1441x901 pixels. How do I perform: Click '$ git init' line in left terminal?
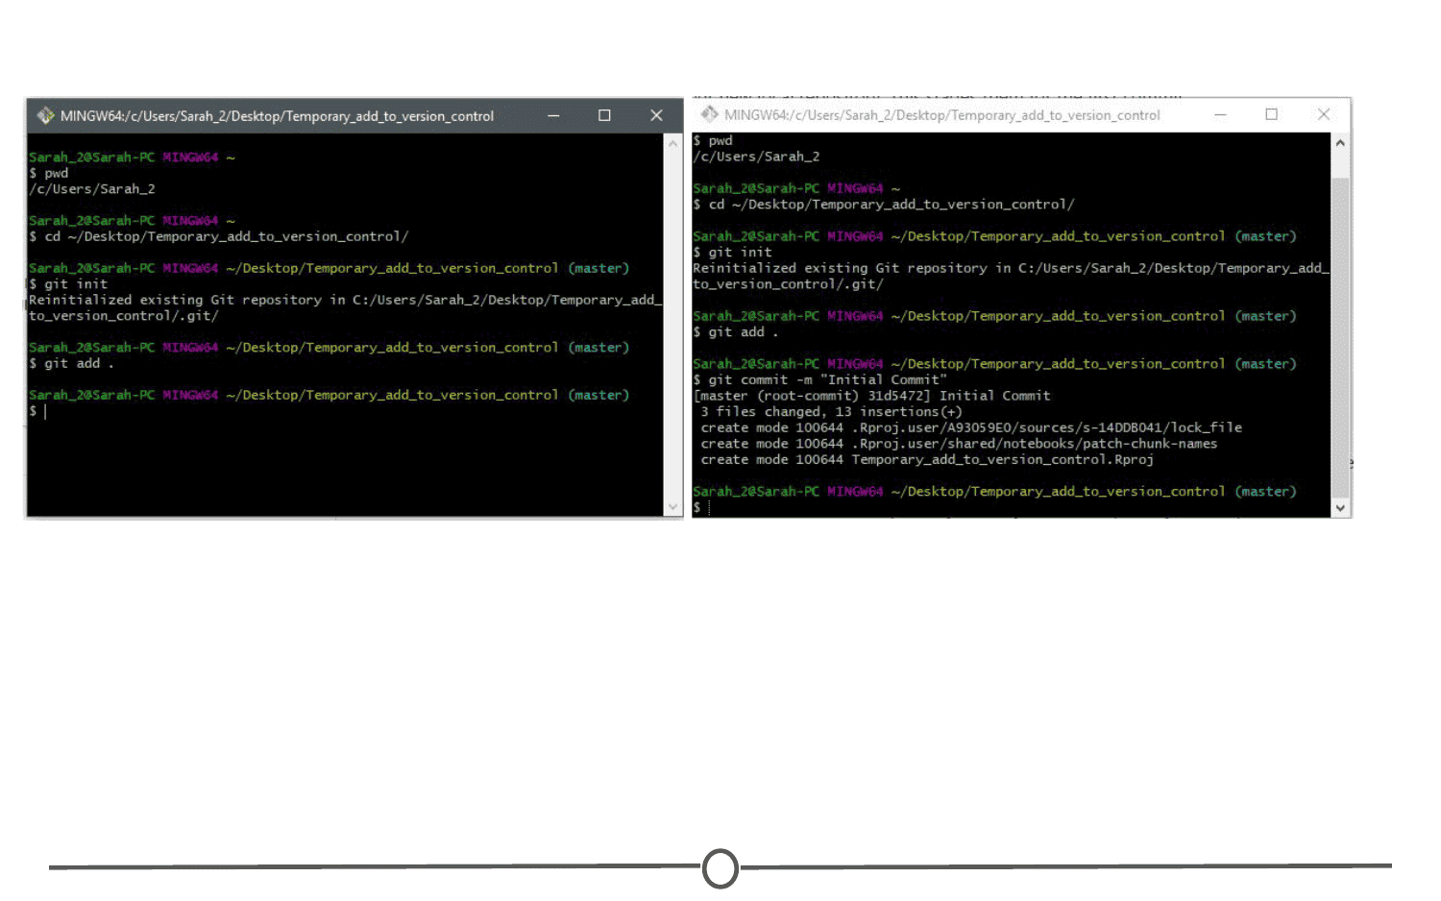(x=68, y=284)
